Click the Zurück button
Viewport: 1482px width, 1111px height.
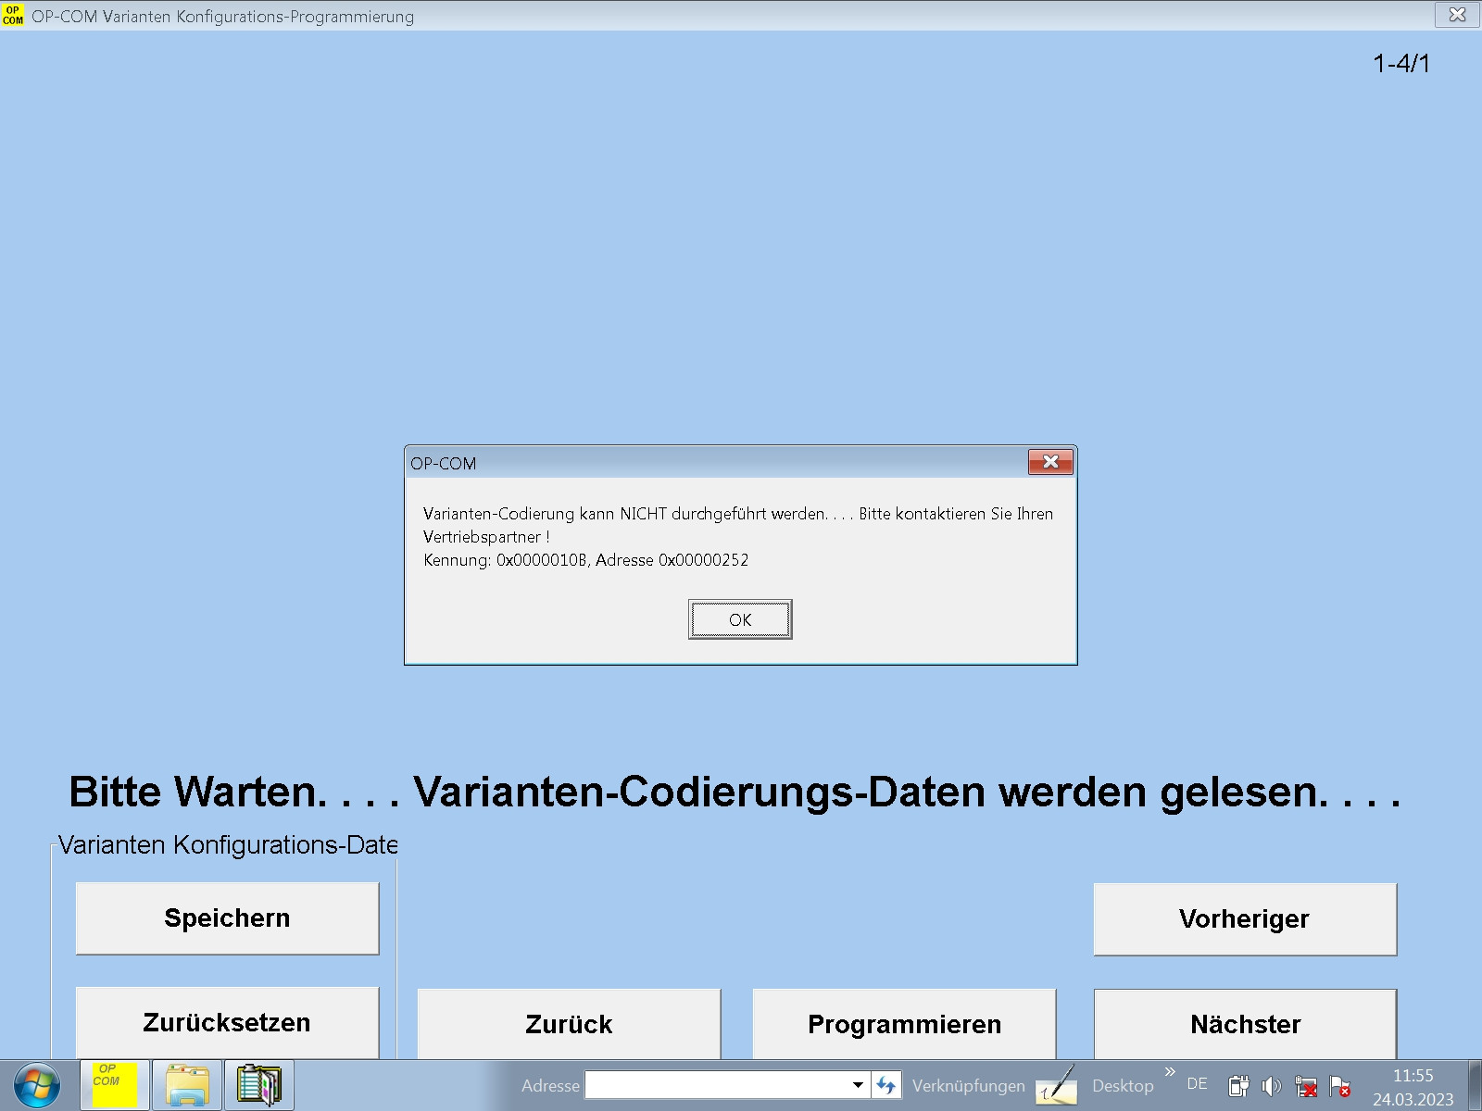[x=569, y=1024]
